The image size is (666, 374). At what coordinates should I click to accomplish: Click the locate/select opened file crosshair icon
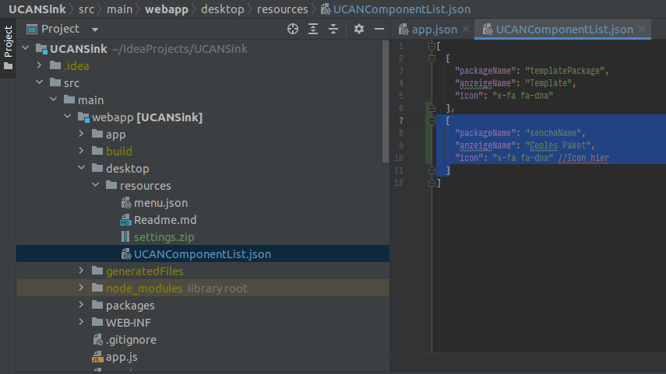point(293,29)
